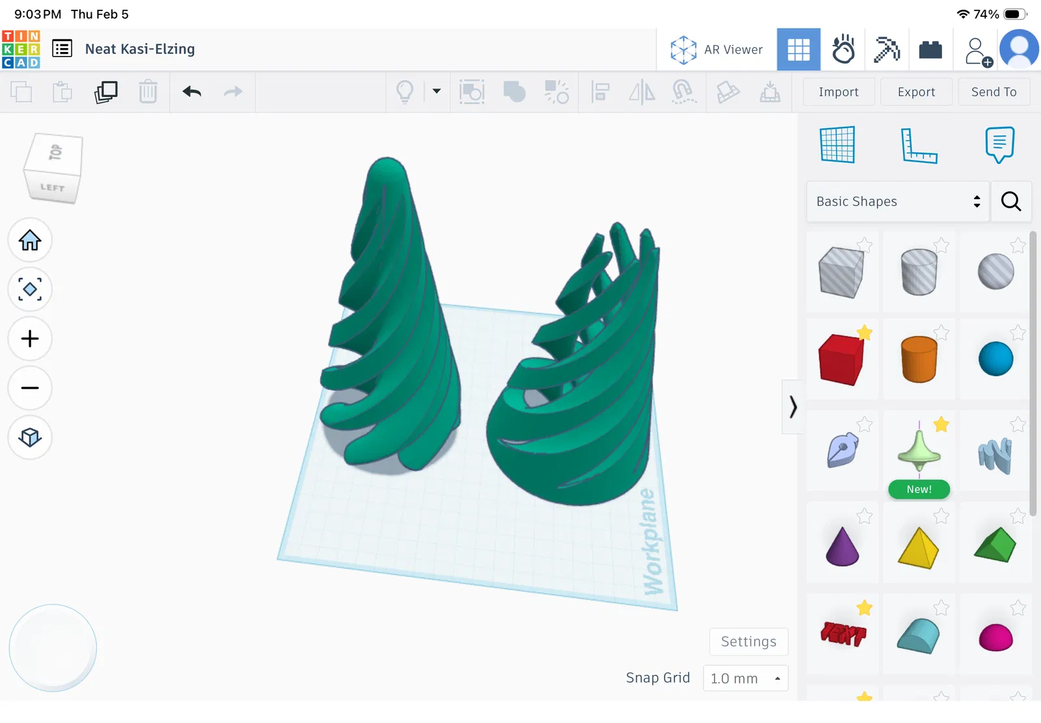Collapse the shapes panel with the chevron
Image resolution: width=1041 pixels, height=723 pixels.
pyautogui.click(x=792, y=407)
